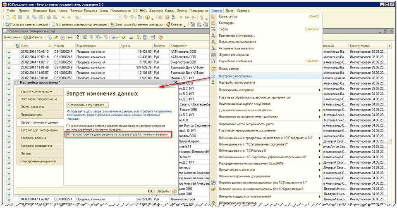Confirm settings with the OK button

click(150, 191)
